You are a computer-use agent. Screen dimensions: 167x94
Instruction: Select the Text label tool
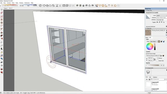(x=2, y=46)
